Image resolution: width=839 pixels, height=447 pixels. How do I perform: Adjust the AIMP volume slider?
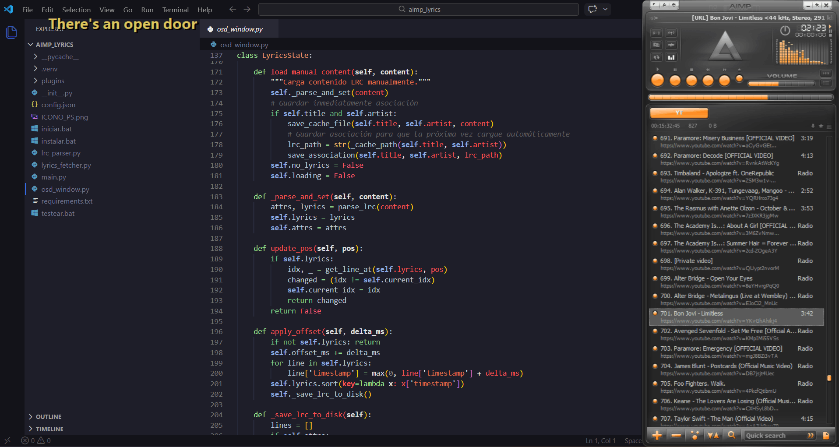pyautogui.click(x=781, y=84)
